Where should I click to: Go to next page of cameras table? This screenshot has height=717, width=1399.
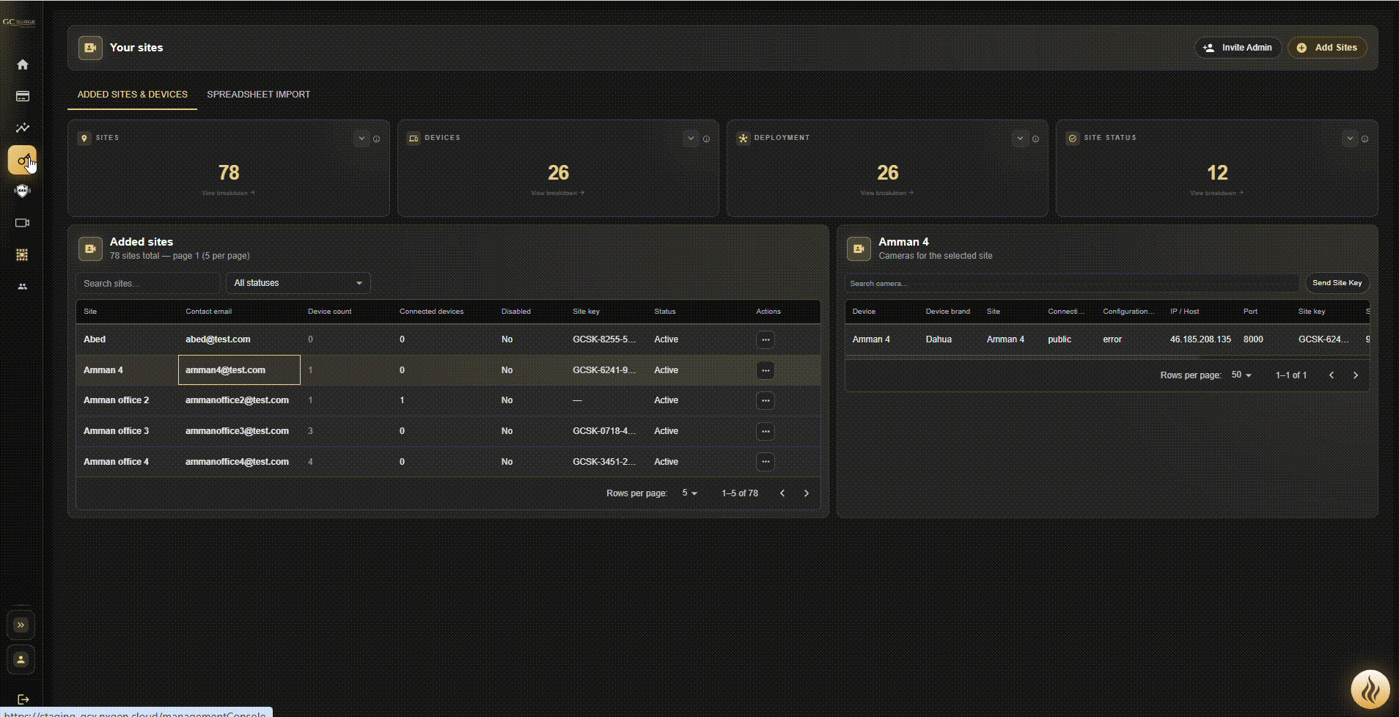point(1356,375)
